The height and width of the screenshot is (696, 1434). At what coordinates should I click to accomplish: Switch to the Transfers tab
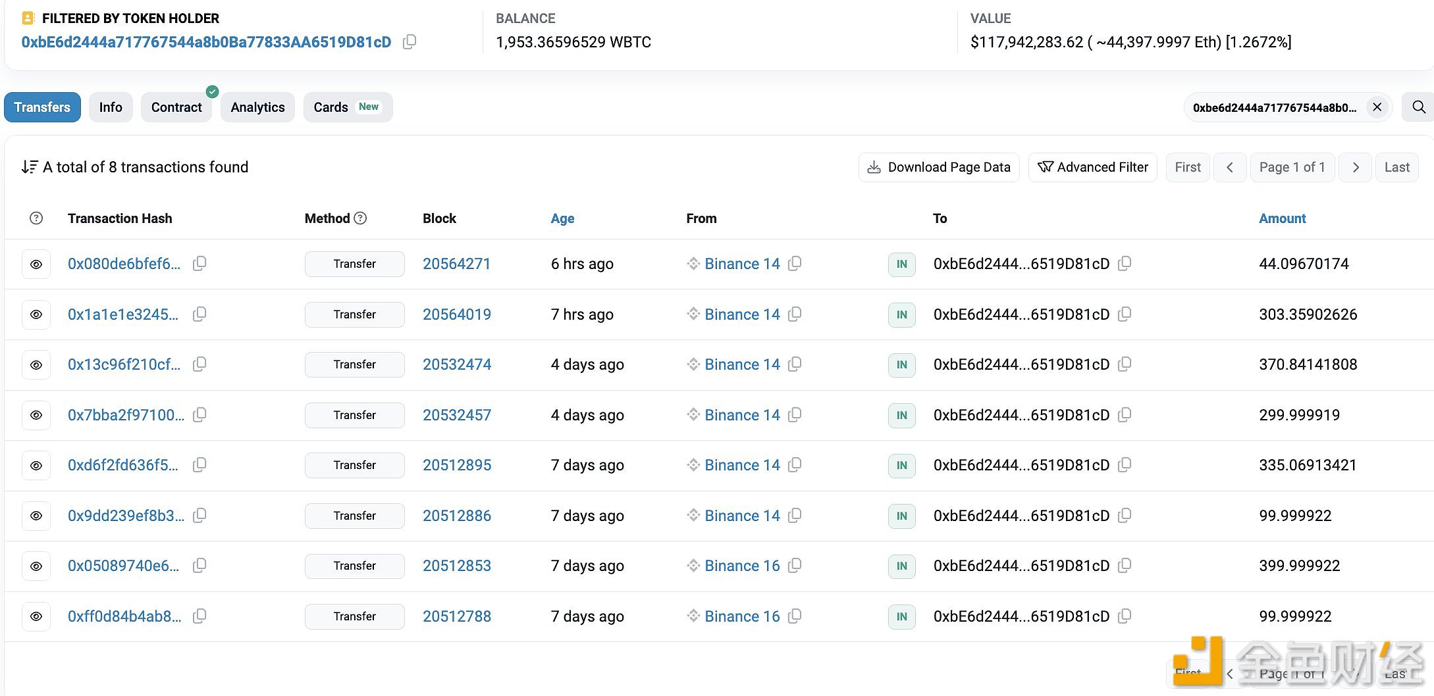tap(42, 107)
